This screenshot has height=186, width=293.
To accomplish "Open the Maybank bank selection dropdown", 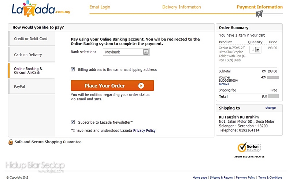I will 146,52.
